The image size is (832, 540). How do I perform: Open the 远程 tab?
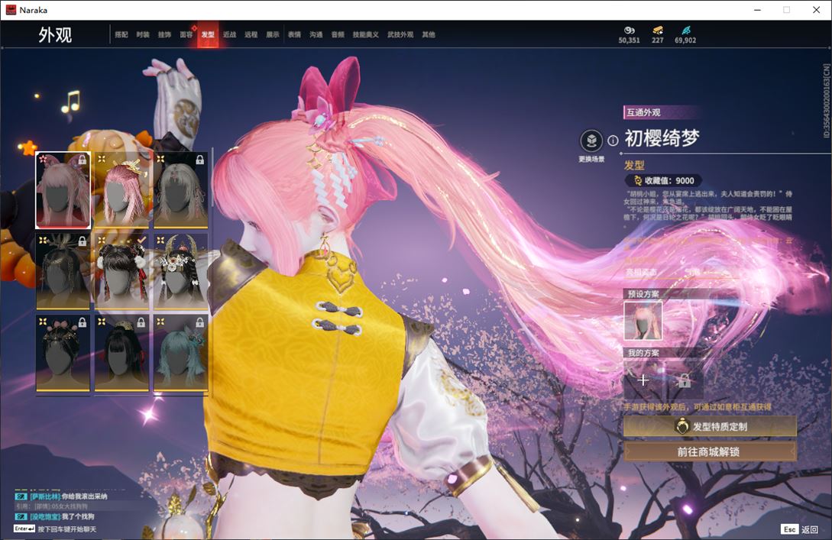251,34
